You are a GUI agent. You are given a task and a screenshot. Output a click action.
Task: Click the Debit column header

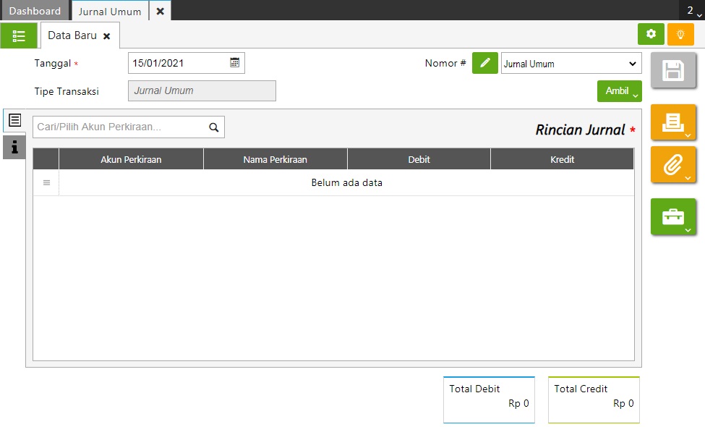pyautogui.click(x=419, y=159)
